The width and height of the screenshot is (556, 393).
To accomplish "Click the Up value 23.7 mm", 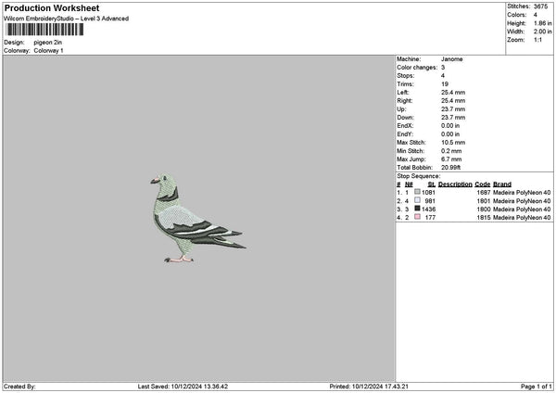I will click(453, 109).
